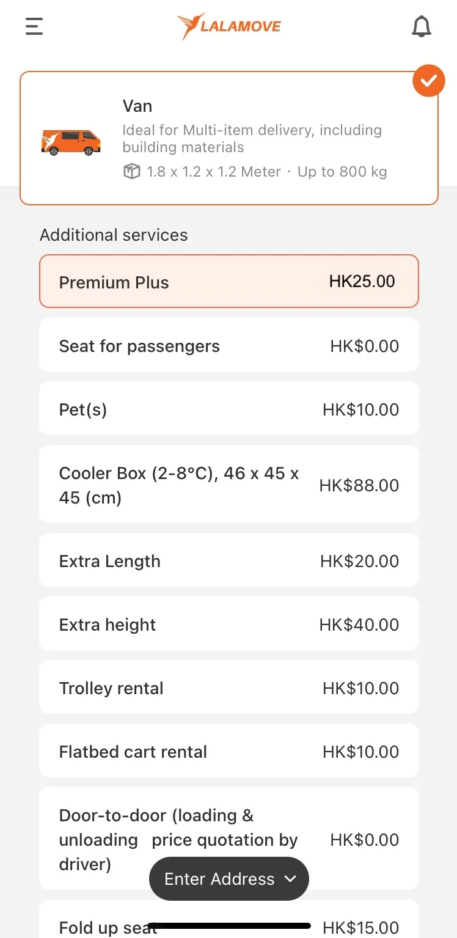Tap the notification bell icon

pyautogui.click(x=422, y=27)
